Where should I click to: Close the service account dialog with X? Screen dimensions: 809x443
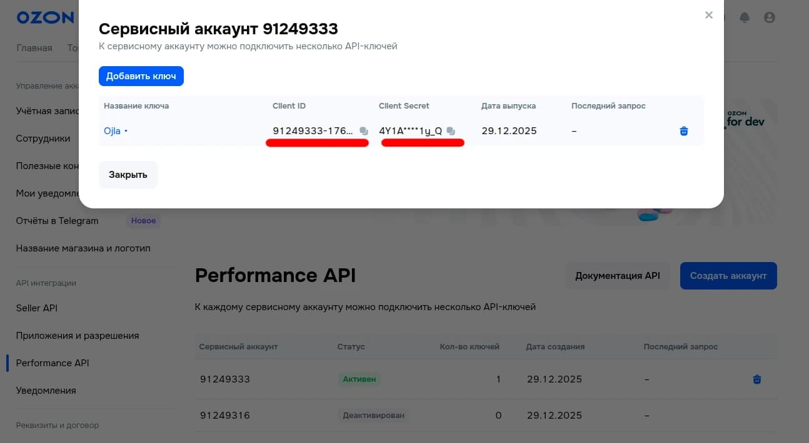tap(708, 15)
